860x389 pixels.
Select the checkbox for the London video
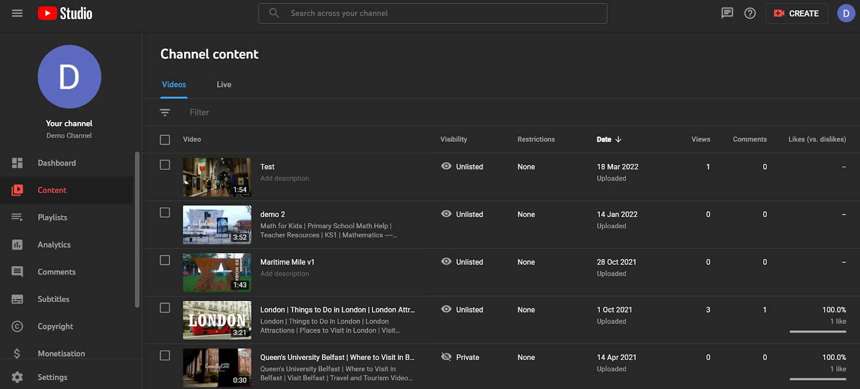(x=165, y=308)
